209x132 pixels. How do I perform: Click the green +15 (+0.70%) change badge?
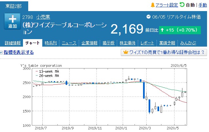pyautogui.click(x=180, y=30)
